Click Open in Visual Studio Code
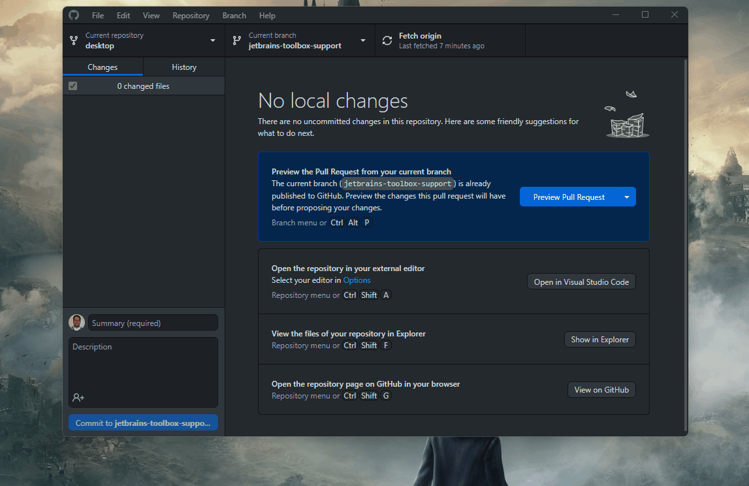749x486 pixels. coord(581,282)
